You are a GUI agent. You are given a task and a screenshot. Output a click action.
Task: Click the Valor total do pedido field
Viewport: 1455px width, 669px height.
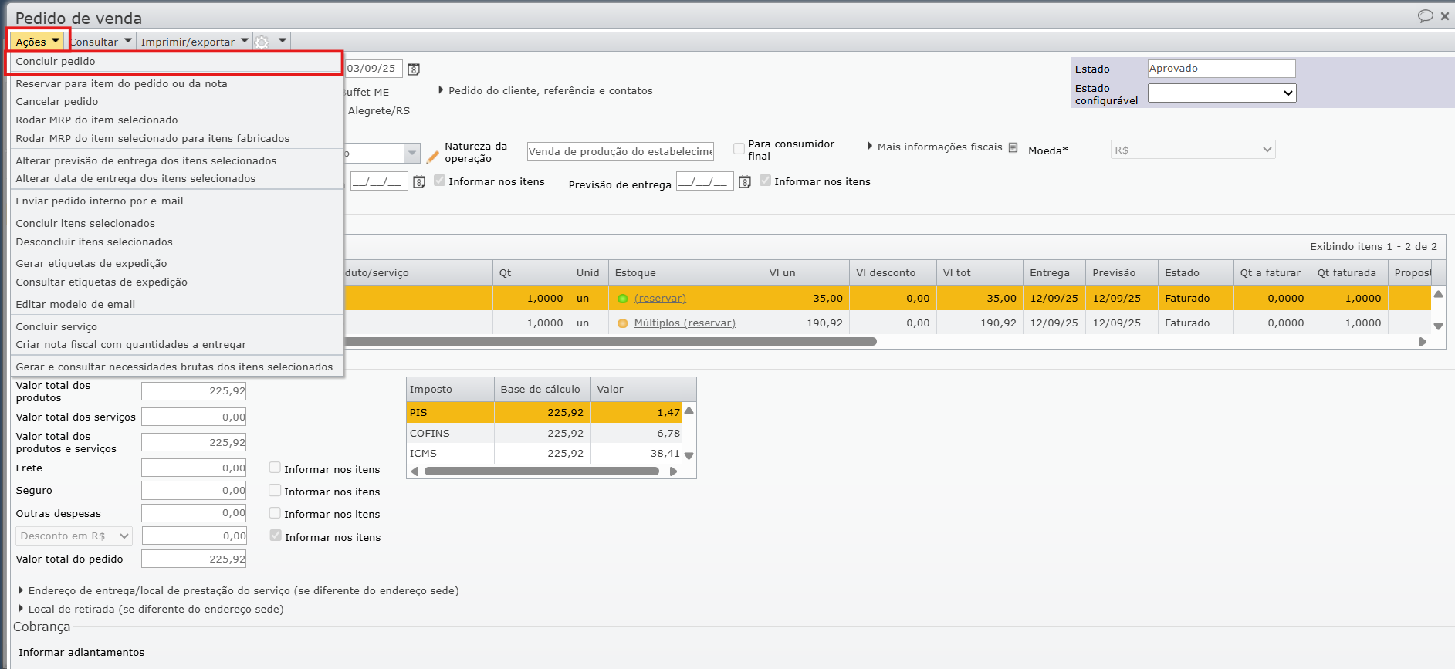coord(194,559)
